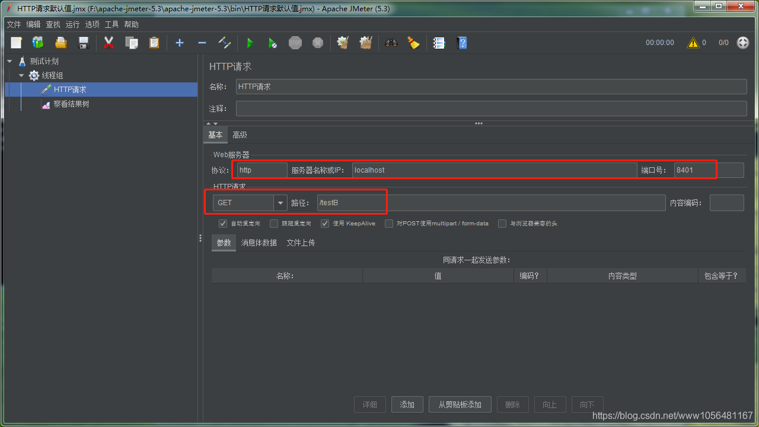
Task: Click the 路径 field containing /testB
Action: (492, 203)
